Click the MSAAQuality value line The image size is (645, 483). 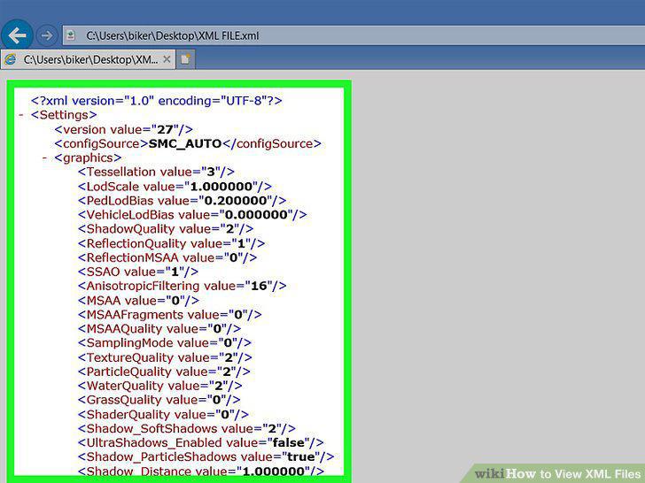coord(159,329)
